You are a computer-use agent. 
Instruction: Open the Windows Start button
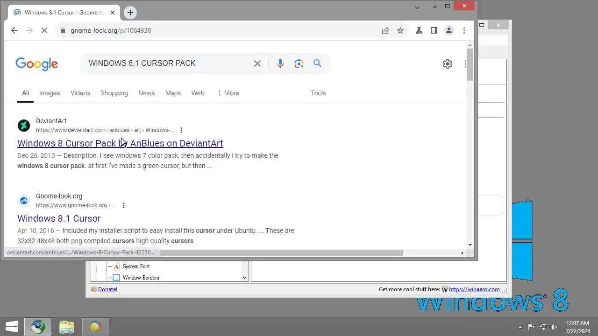point(12,327)
